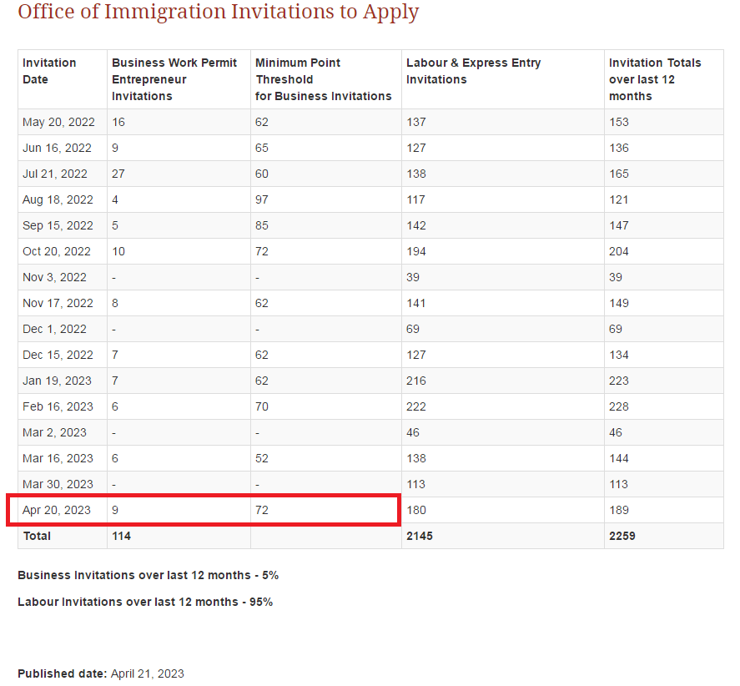This screenshot has width=740, height=686.
Task: Click labour invitations value 141 in Nov 17 row
Action: [x=415, y=303]
